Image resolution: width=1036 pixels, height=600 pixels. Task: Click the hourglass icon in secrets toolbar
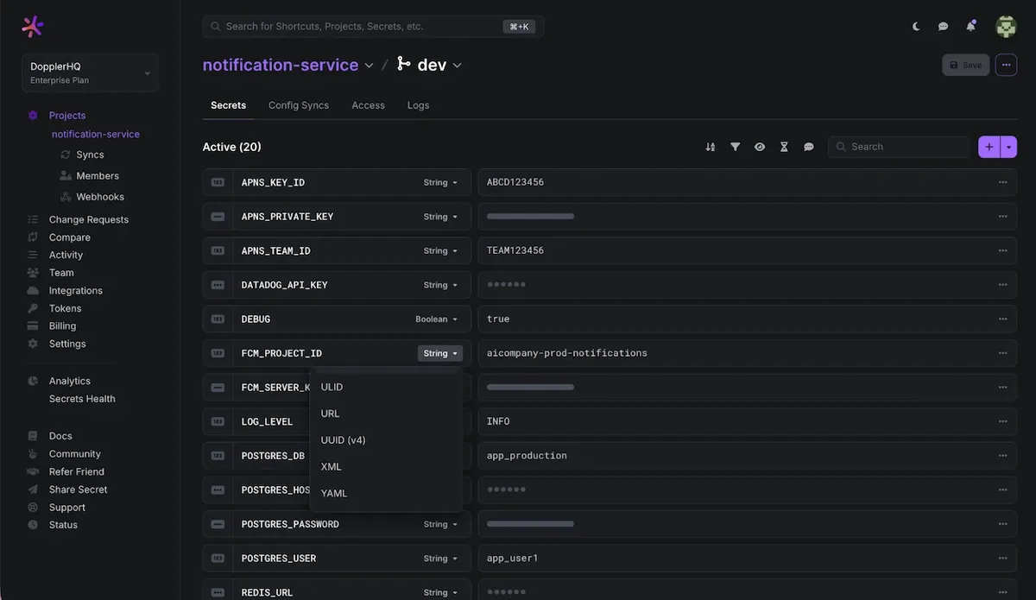coord(784,147)
